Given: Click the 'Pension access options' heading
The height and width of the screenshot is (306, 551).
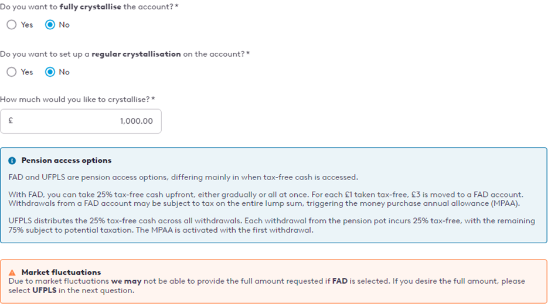Looking at the screenshot, I should (x=66, y=160).
